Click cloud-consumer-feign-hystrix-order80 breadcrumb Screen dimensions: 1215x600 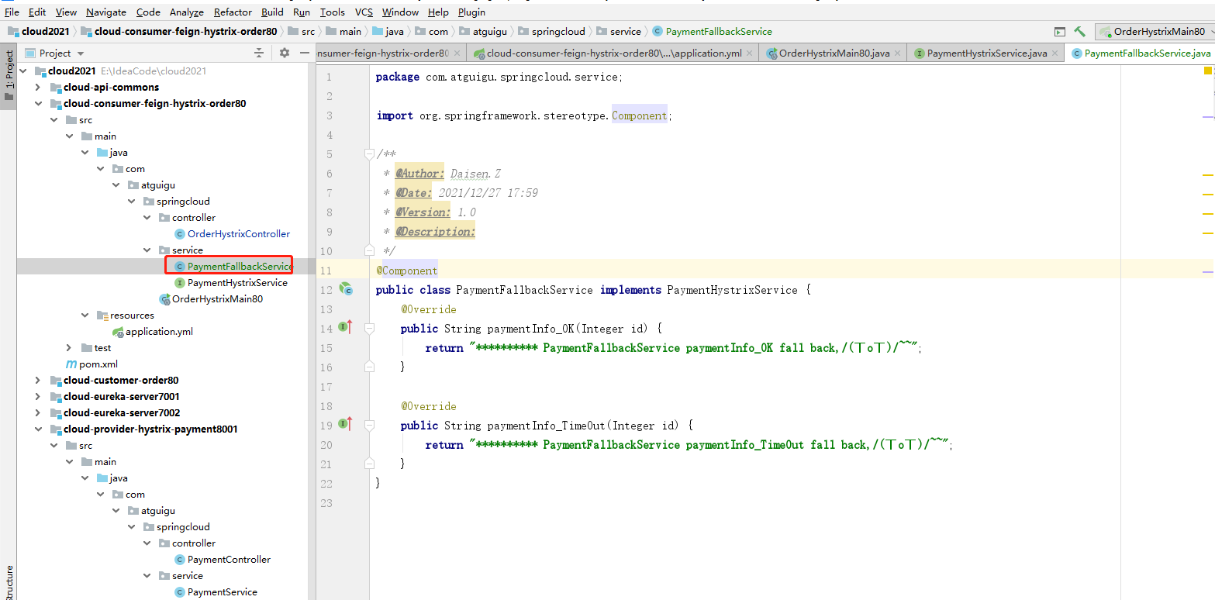pyautogui.click(x=185, y=32)
